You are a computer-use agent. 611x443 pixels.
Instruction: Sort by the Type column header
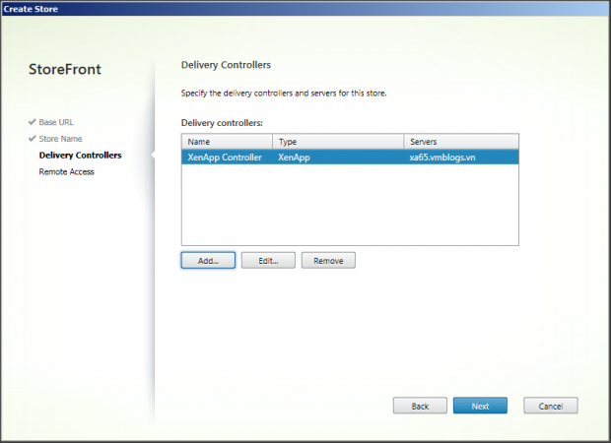338,142
